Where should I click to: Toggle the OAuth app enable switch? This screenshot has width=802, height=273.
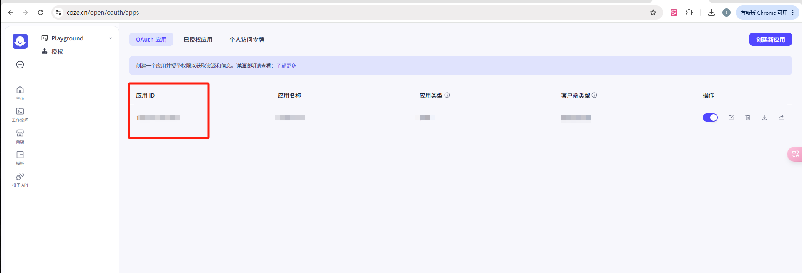click(x=710, y=118)
